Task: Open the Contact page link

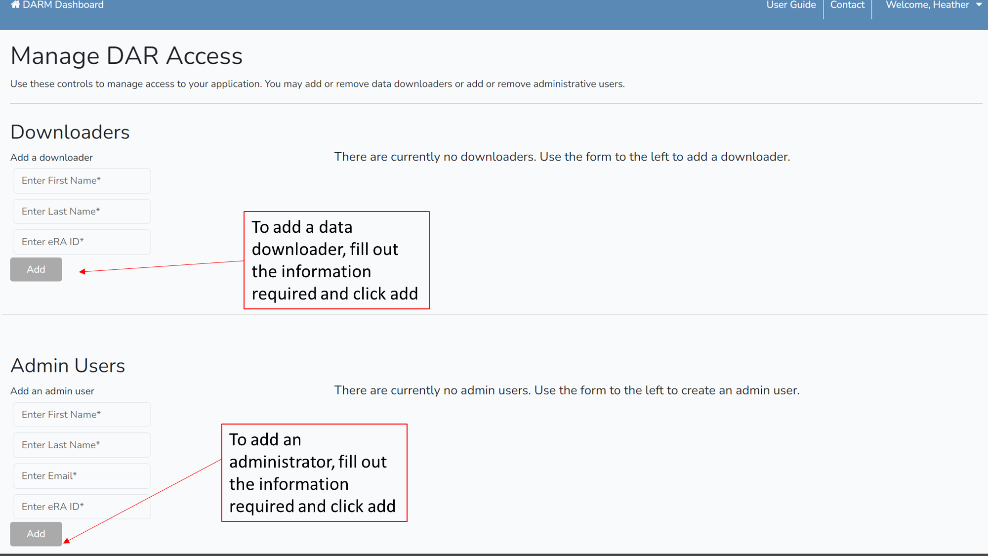Action: coord(847,5)
